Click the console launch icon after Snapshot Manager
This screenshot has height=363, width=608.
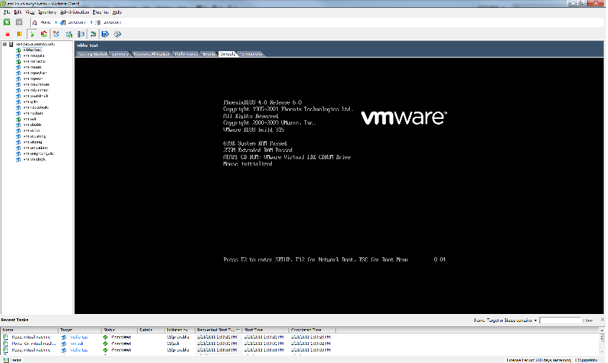93,34
